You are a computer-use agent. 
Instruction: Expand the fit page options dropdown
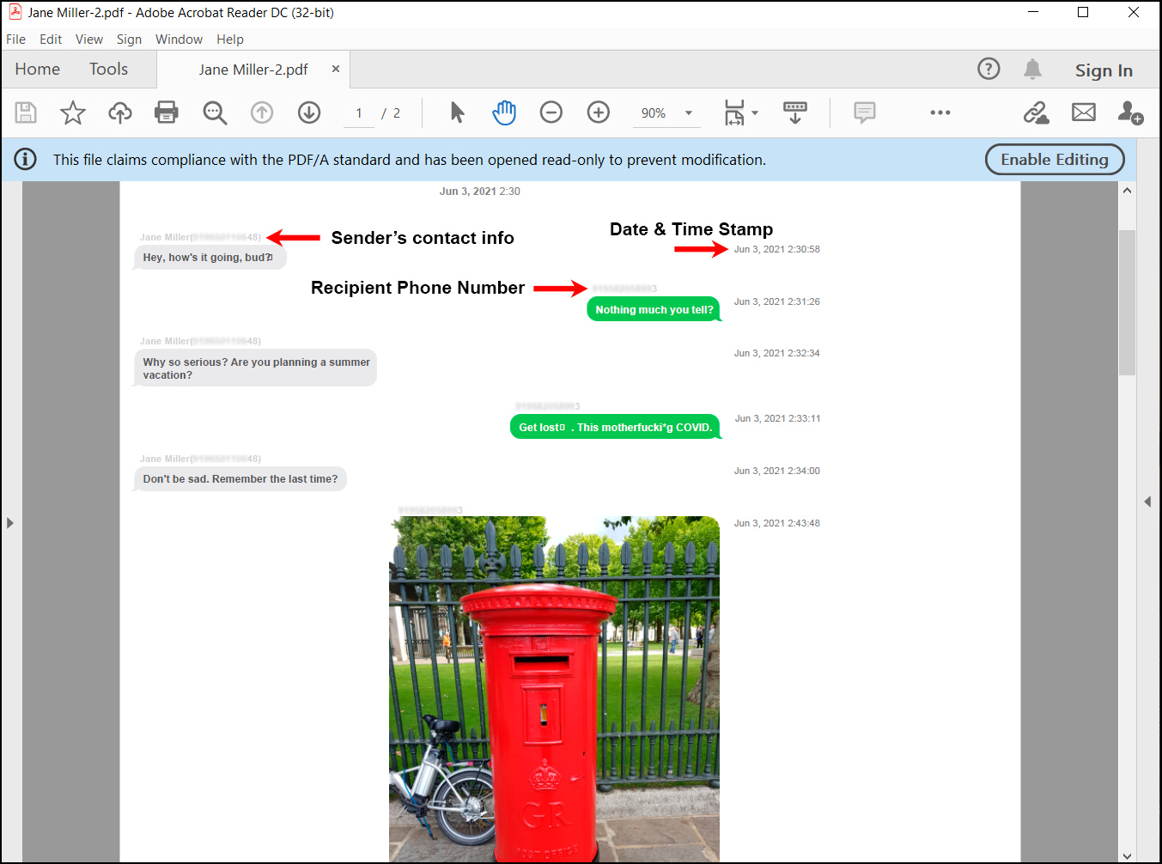(x=755, y=113)
